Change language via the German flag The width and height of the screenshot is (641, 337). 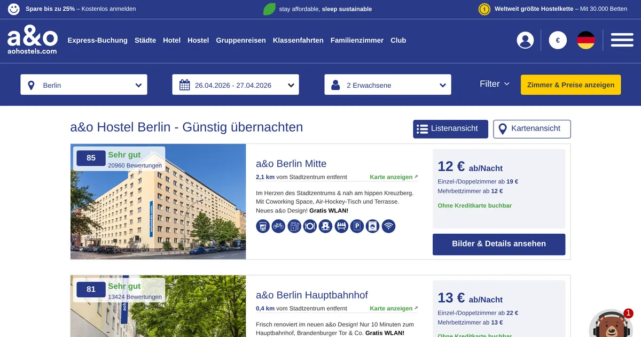point(586,40)
